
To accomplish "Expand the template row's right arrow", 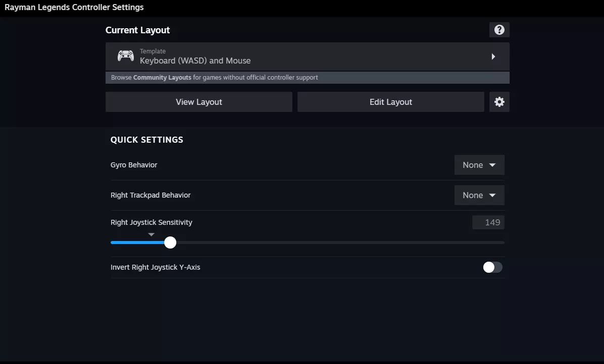I will point(493,56).
